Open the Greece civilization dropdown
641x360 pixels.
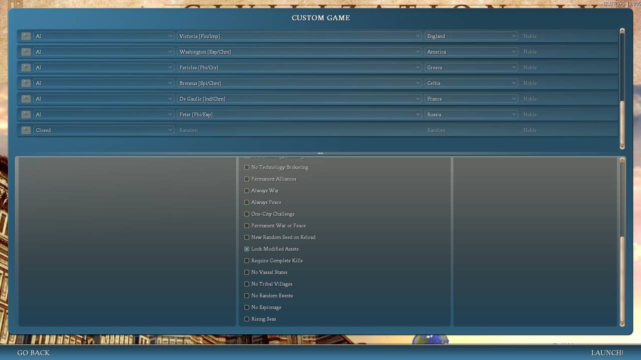click(471, 67)
